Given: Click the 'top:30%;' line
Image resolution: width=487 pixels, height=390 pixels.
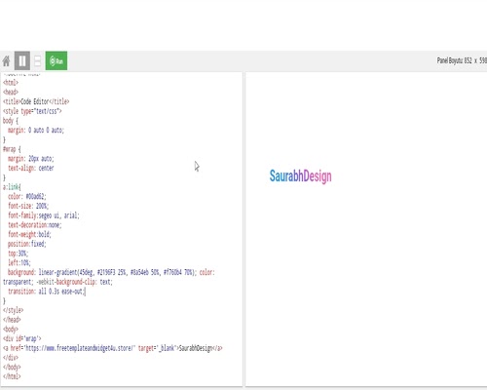Looking at the screenshot, I should pyautogui.click(x=19, y=253).
